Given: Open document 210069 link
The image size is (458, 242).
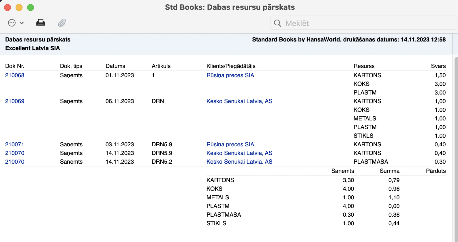Looking at the screenshot, I should tap(15, 101).
